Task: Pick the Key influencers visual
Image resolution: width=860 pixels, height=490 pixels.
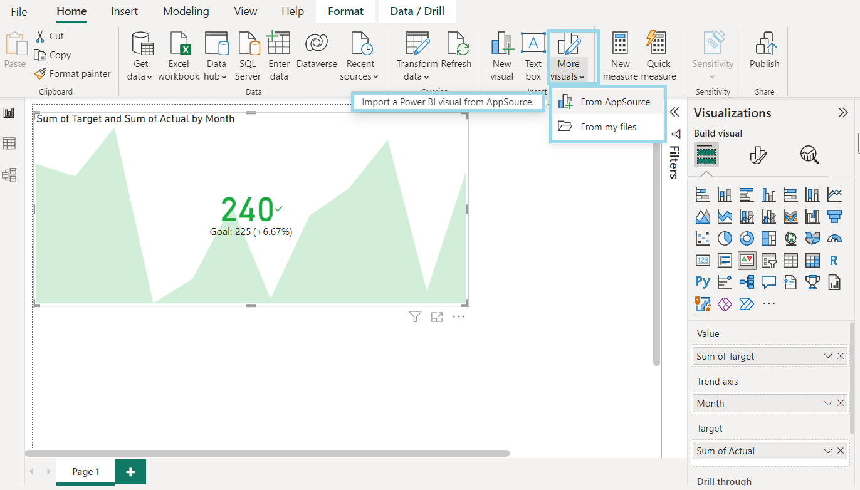Action: pos(725,282)
